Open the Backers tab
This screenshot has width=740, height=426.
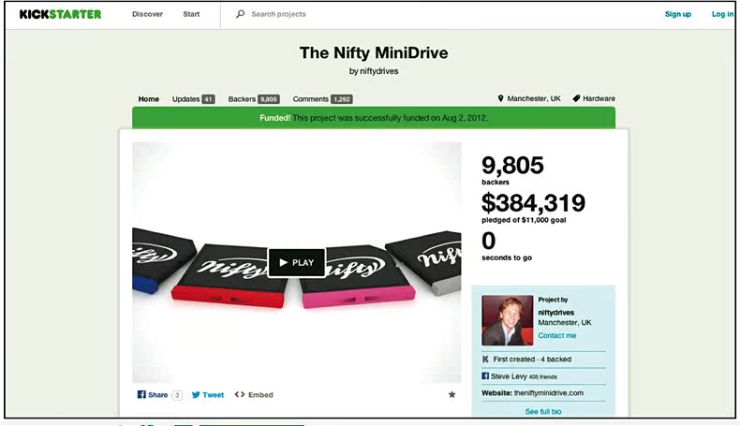point(254,99)
